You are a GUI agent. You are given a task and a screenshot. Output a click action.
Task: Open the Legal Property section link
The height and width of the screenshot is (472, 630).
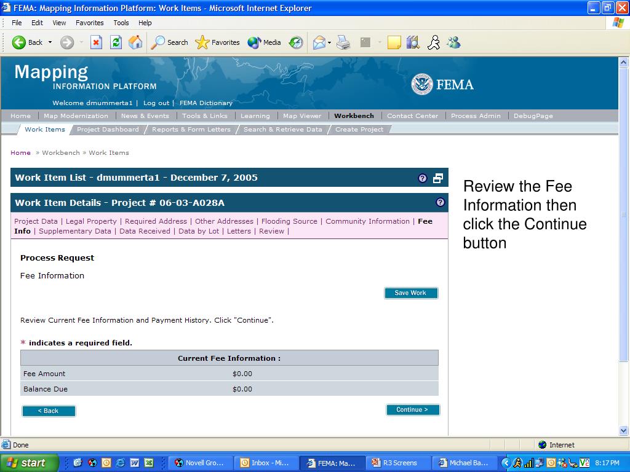pos(91,221)
